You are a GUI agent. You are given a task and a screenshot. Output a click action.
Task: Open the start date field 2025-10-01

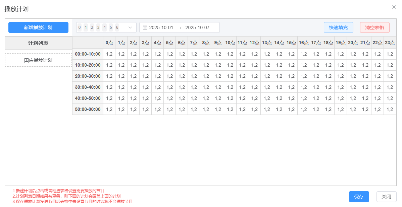click(x=161, y=27)
